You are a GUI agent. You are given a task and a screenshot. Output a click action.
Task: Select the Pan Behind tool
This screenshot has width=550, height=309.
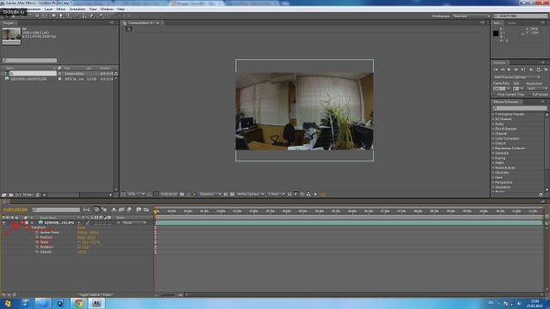[45, 15]
